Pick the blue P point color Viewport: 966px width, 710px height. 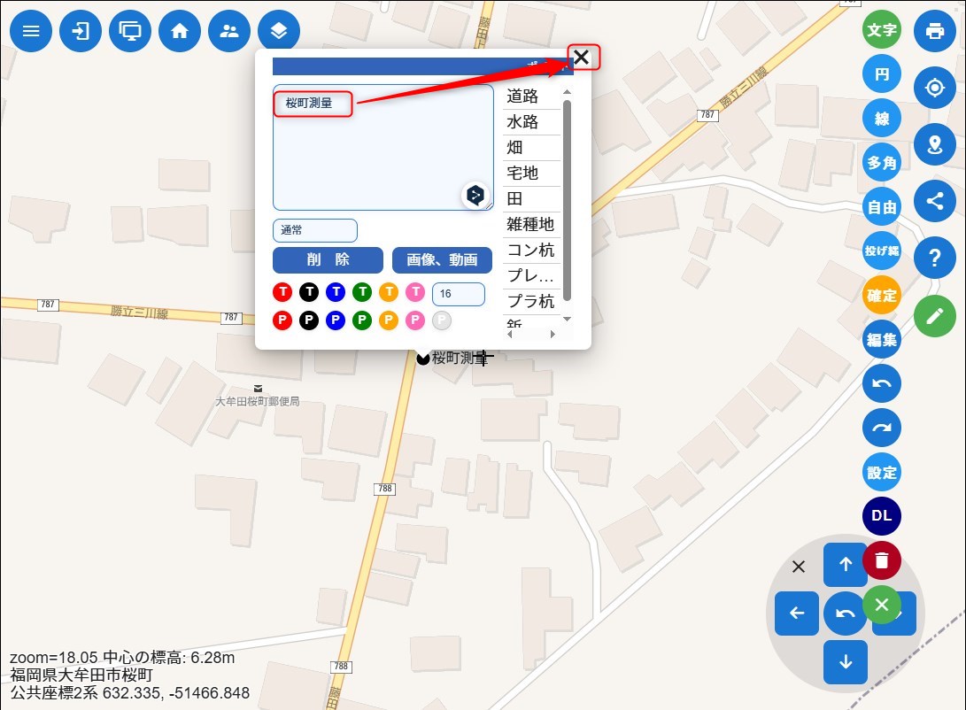336,320
